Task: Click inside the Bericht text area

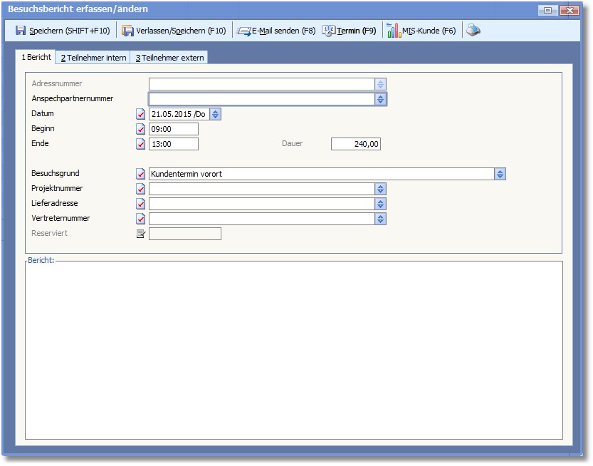Action: 293,349
